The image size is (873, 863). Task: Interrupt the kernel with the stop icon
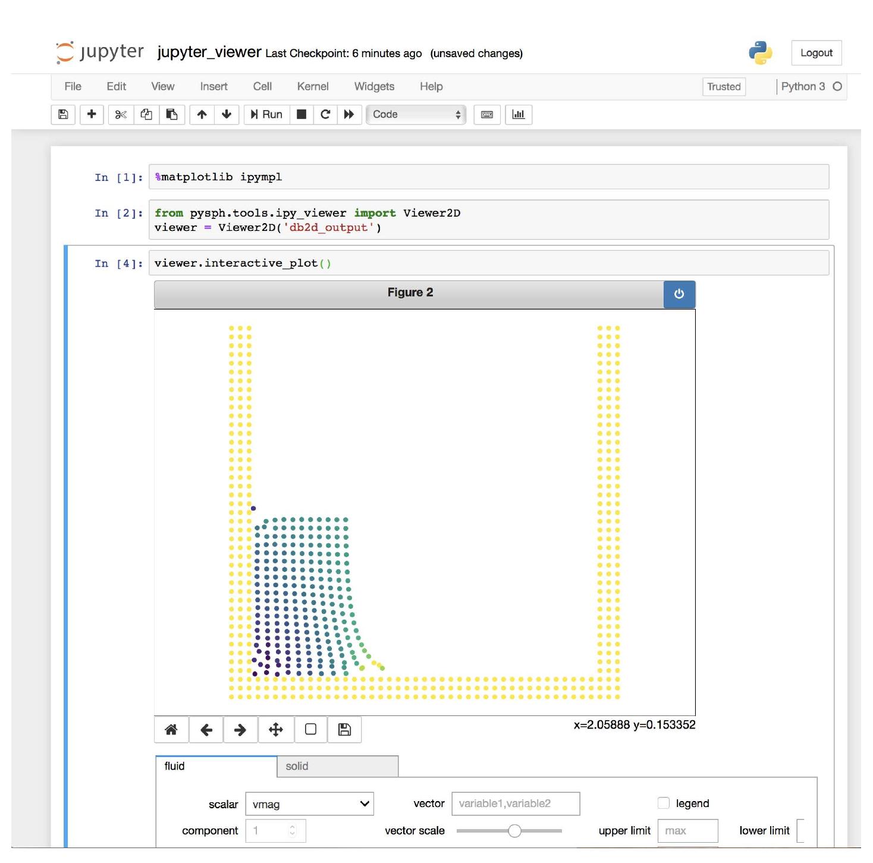click(x=302, y=114)
